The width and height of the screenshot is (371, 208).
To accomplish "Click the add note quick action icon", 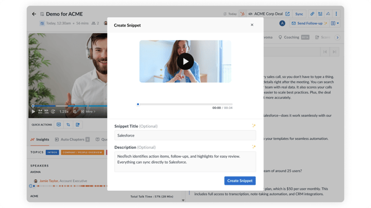I will pos(78,124).
